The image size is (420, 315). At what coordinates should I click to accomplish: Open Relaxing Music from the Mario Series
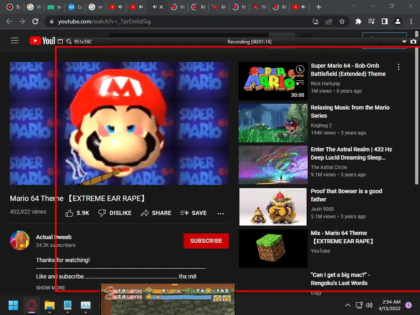350,112
